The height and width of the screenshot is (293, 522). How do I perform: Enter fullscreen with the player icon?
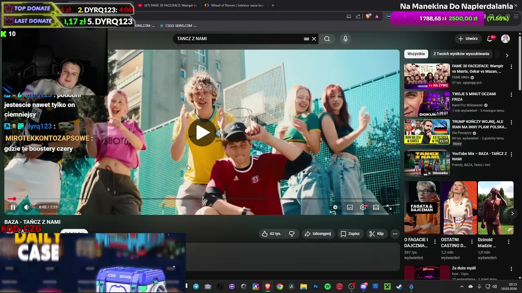(x=389, y=207)
